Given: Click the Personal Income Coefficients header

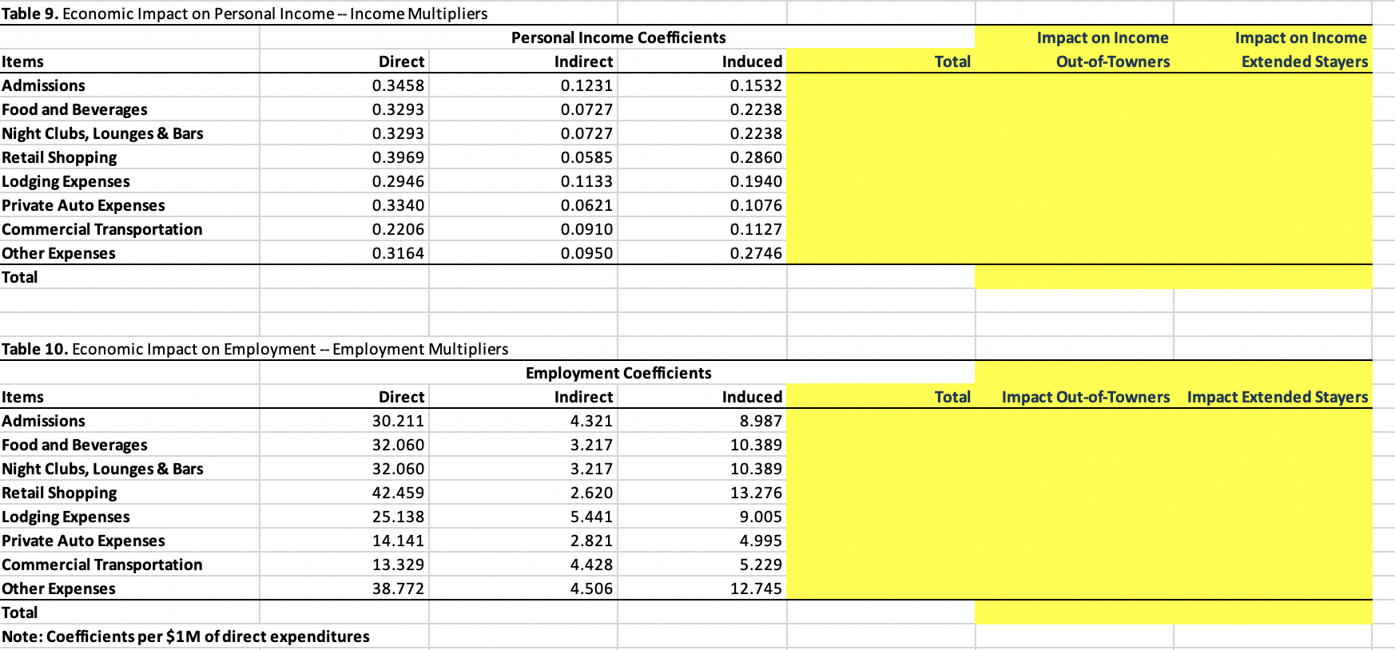Looking at the screenshot, I should click(x=618, y=38).
